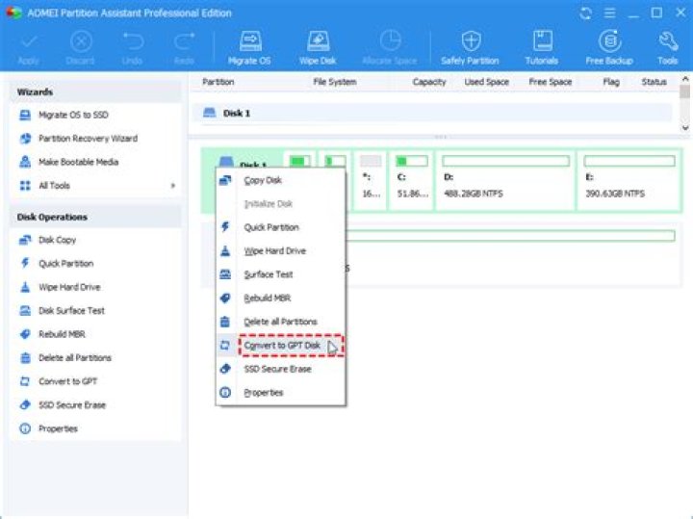
Task: Open the hamburger menu in title bar
Action: click(610, 13)
